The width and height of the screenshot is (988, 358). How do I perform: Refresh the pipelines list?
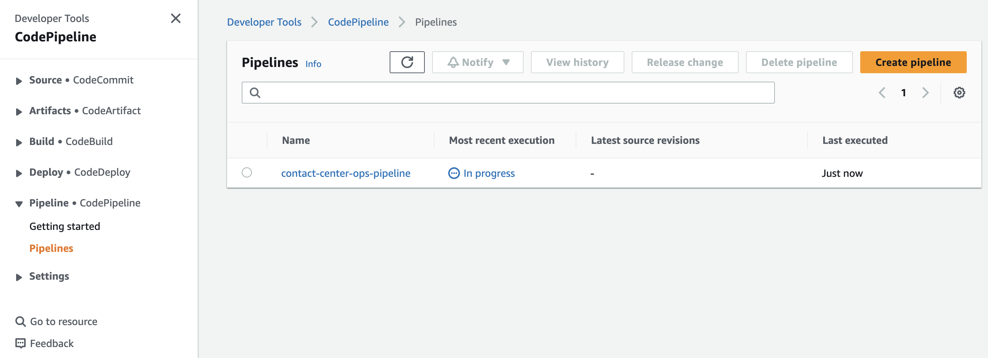coord(407,62)
